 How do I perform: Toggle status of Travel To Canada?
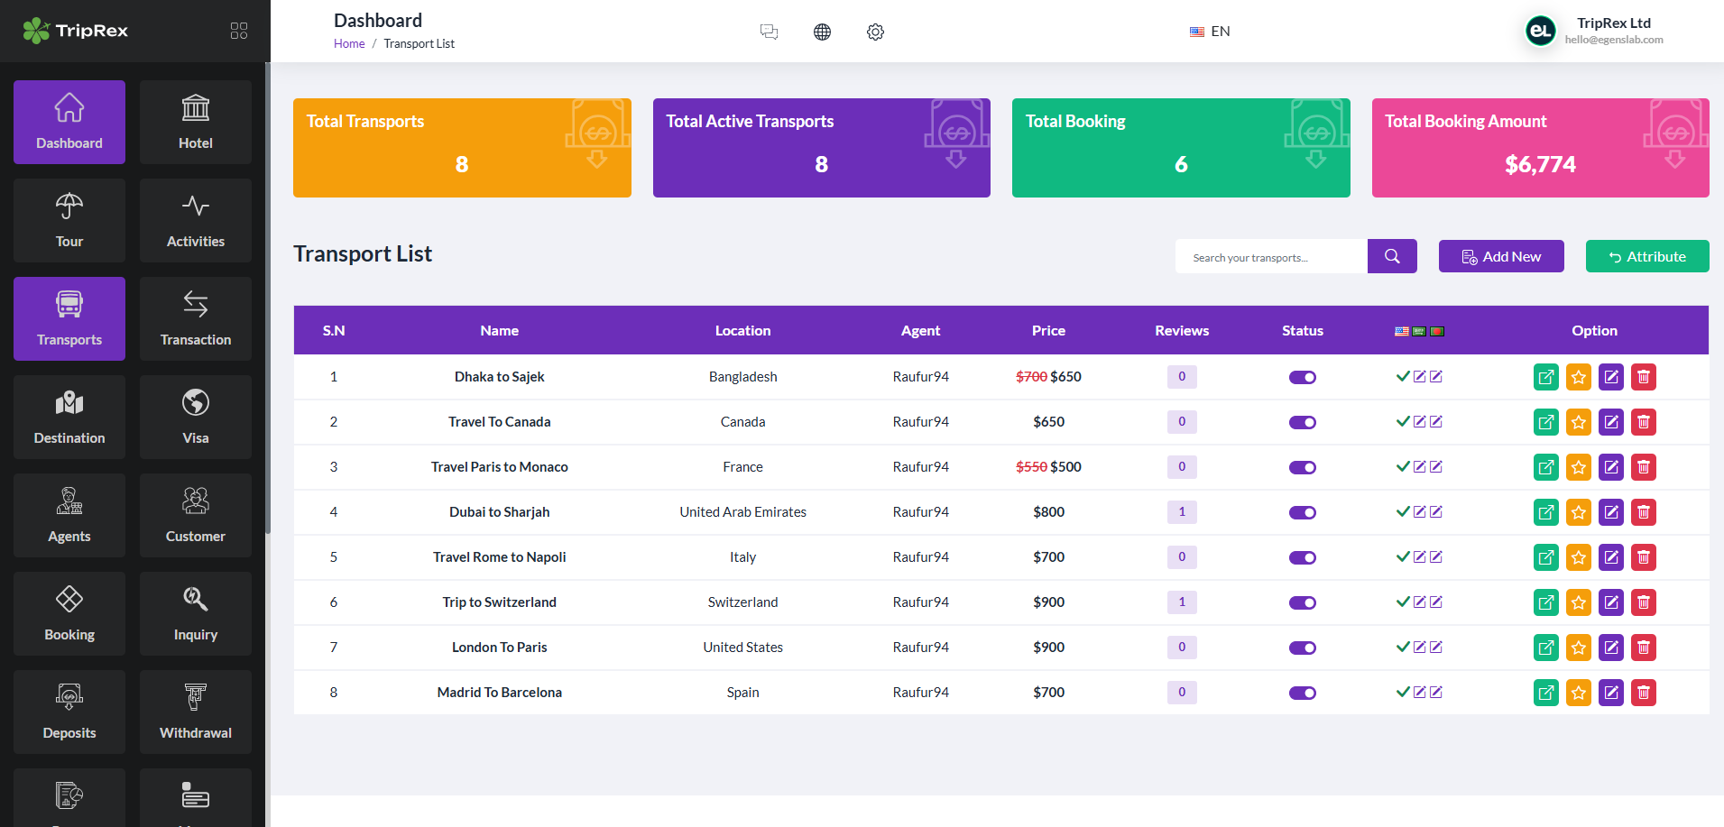pyautogui.click(x=1303, y=422)
